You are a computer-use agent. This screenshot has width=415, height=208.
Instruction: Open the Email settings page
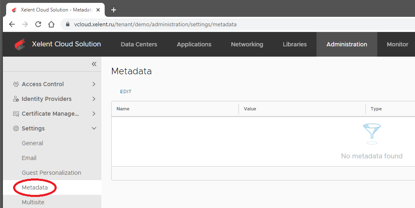(x=29, y=158)
